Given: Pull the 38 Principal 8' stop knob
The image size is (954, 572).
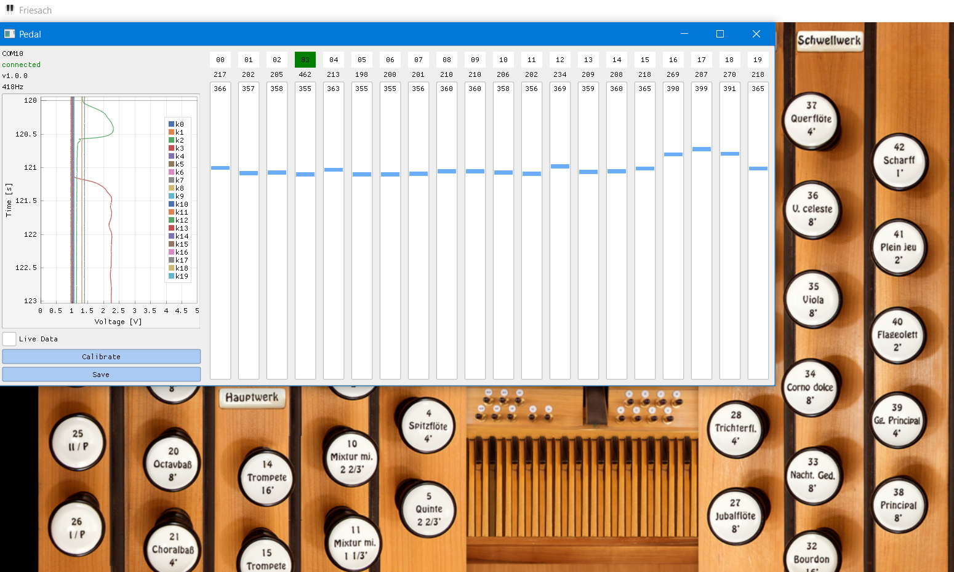Looking at the screenshot, I should (x=899, y=506).
